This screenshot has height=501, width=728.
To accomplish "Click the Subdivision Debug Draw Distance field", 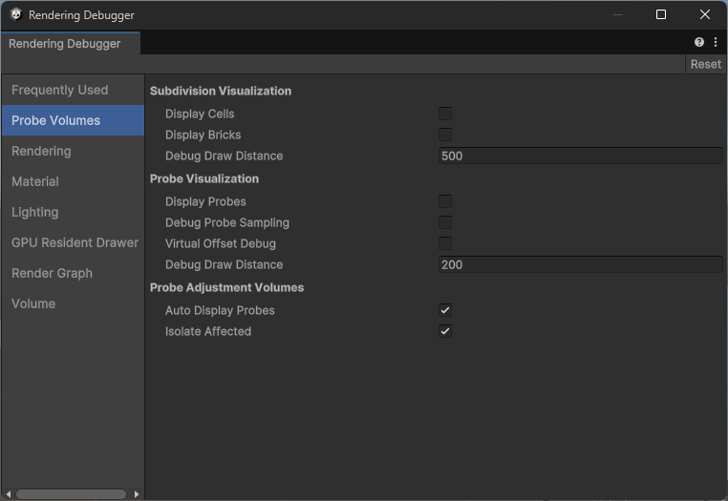I will (x=580, y=156).
